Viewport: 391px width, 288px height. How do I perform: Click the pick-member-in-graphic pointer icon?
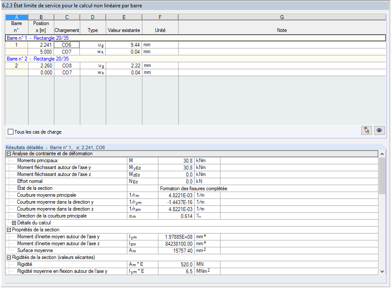pyautogui.click(x=366, y=131)
